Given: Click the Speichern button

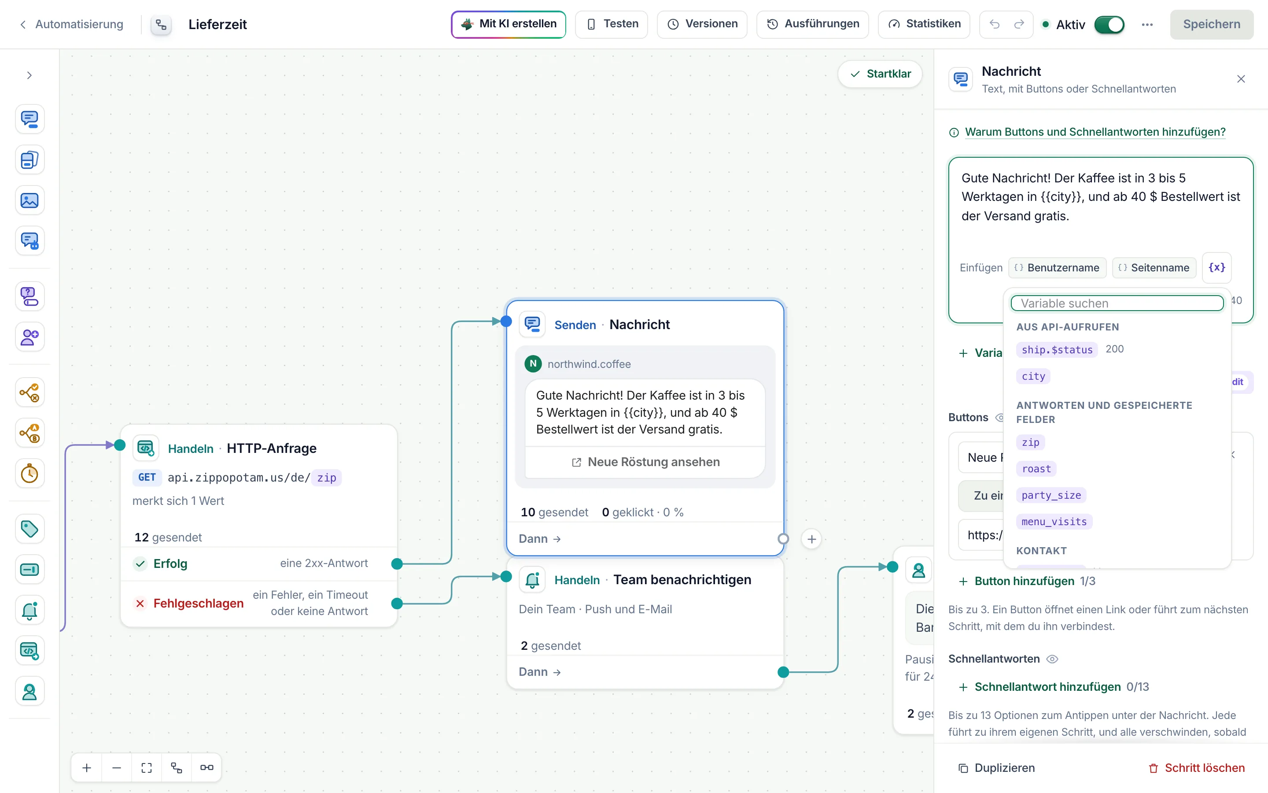Looking at the screenshot, I should click(x=1211, y=24).
